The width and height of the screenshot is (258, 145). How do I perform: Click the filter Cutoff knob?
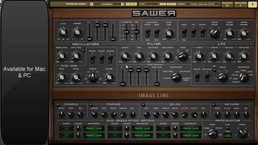(125, 56)
